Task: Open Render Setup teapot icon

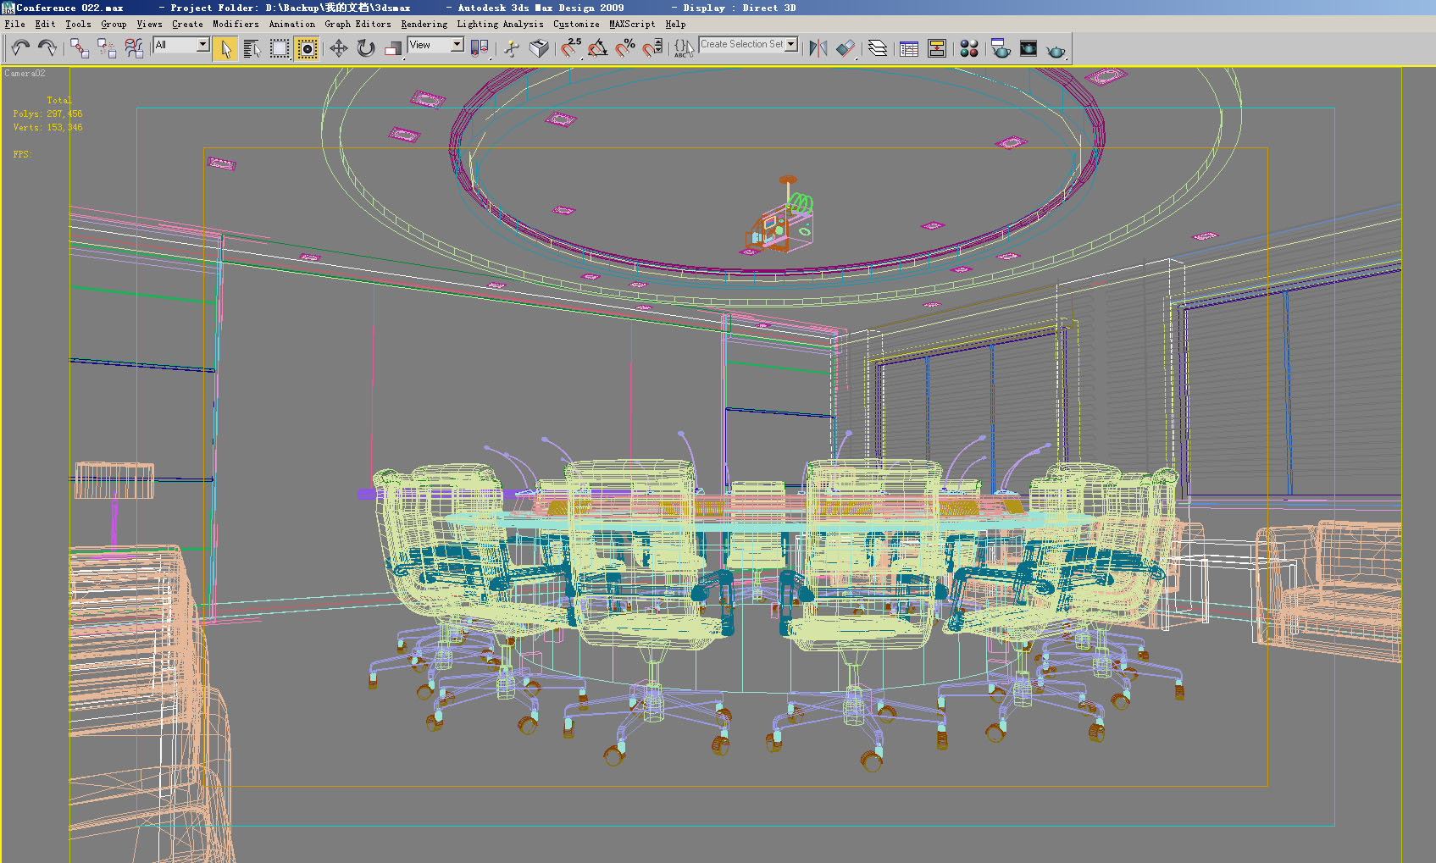Action: click(1001, 48)
